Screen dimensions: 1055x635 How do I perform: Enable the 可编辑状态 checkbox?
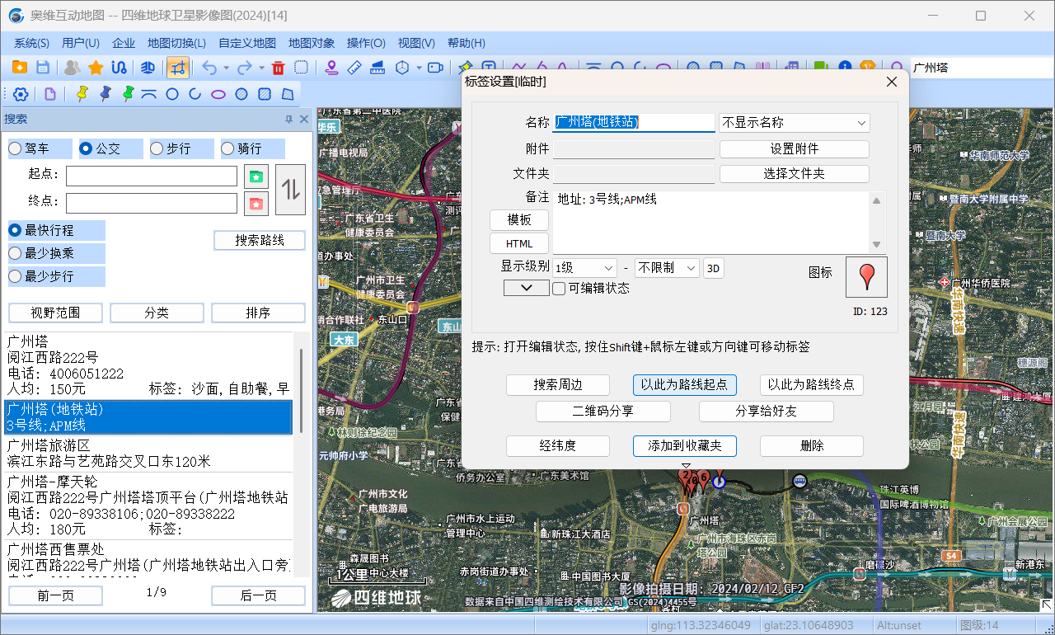(x=559, y=289)
